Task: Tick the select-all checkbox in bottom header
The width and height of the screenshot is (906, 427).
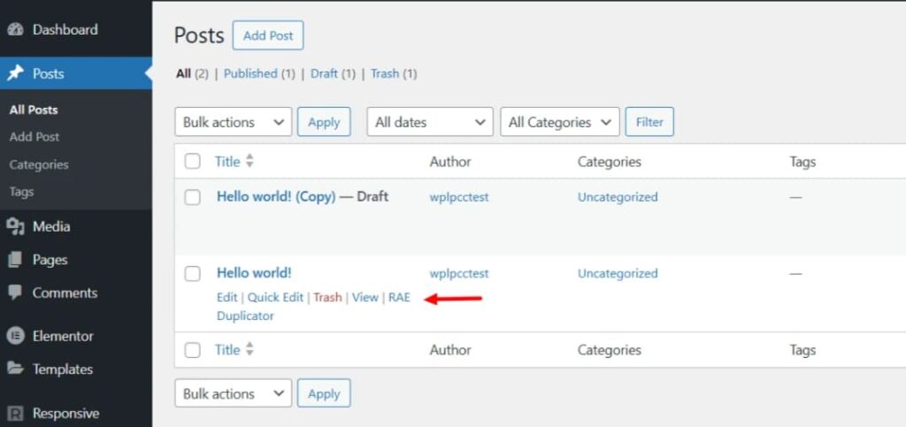Action: tap(192, 350)
